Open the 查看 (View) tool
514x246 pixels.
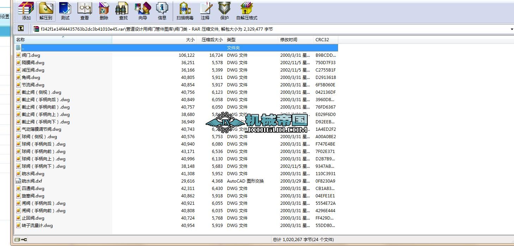coord(85,11)
